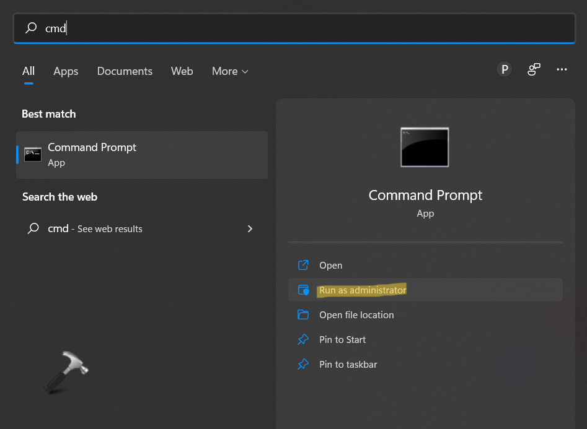
Task: Click the pin icon next to Pin to taskbar
Action: [303, 364]
